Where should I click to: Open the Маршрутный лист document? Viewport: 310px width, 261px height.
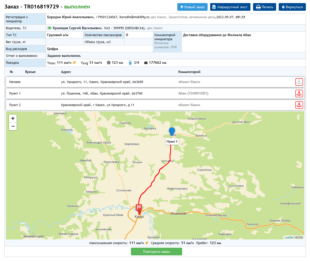pyautogui.click(x=230, y=7)
